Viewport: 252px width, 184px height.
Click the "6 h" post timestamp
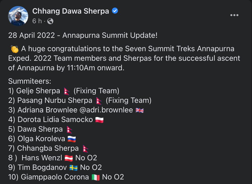(x=37, y=21)
